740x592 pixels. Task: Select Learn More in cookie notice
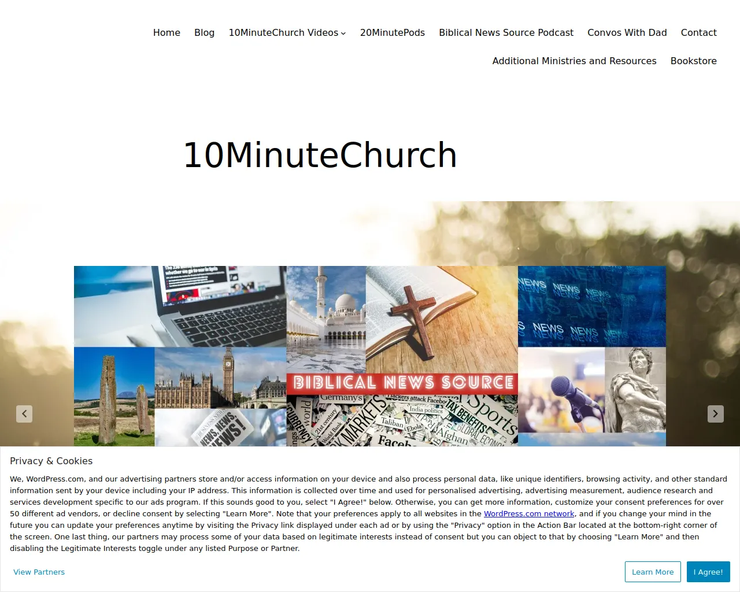click(653, 572)
